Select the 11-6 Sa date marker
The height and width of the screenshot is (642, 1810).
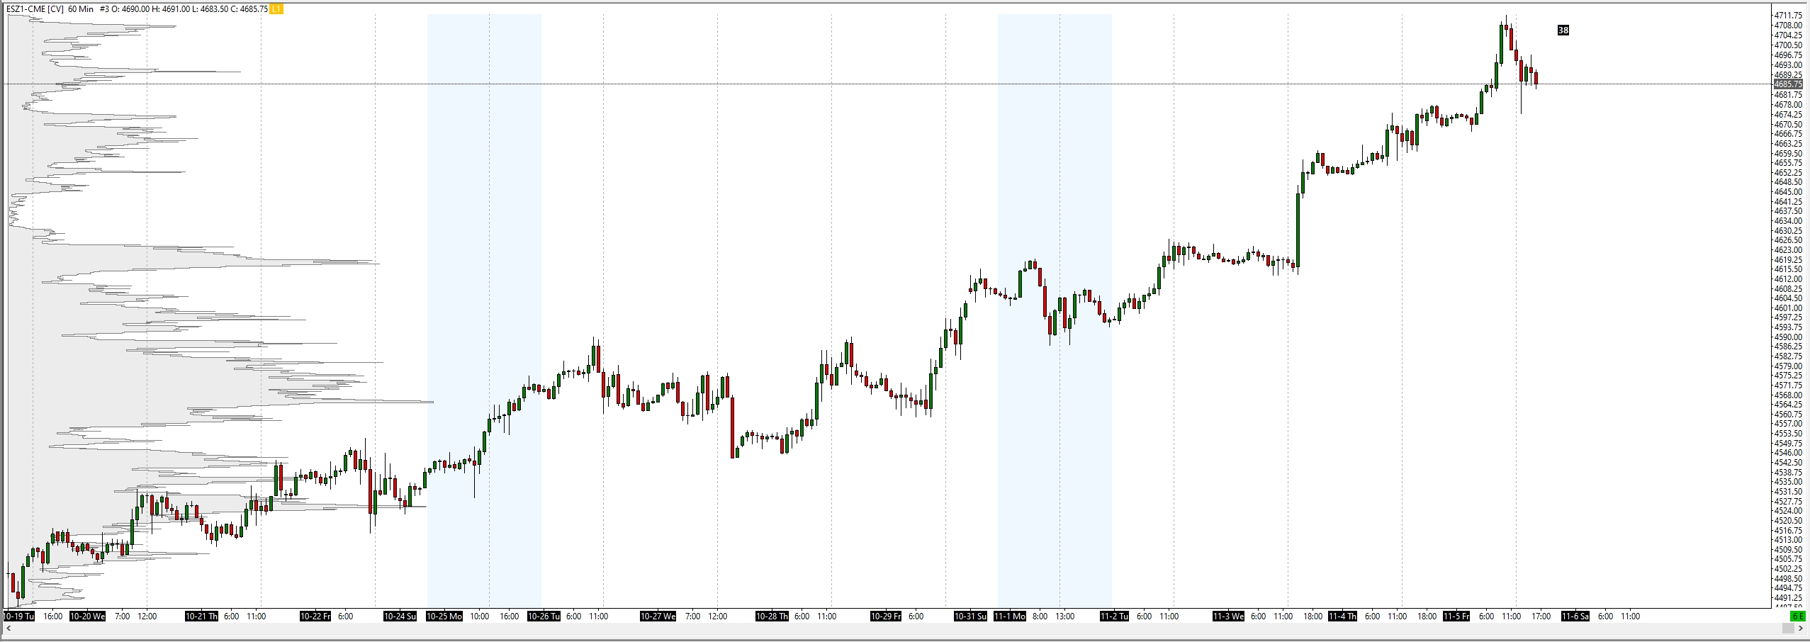pos(1575,616)
